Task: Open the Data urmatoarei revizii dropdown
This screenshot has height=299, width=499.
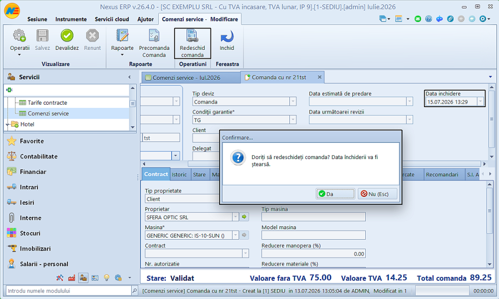Action: (x=410, y=120)
